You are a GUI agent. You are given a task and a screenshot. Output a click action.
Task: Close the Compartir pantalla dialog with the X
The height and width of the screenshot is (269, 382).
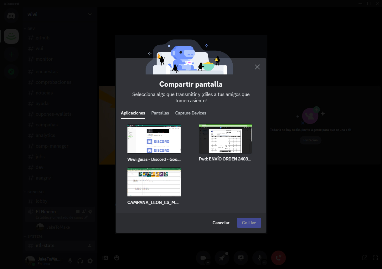click(x=257, y=67)
